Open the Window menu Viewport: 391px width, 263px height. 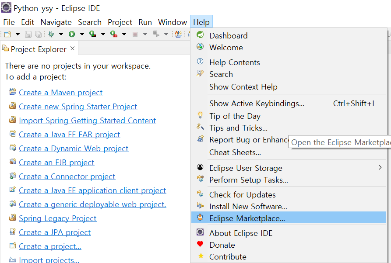173,22
